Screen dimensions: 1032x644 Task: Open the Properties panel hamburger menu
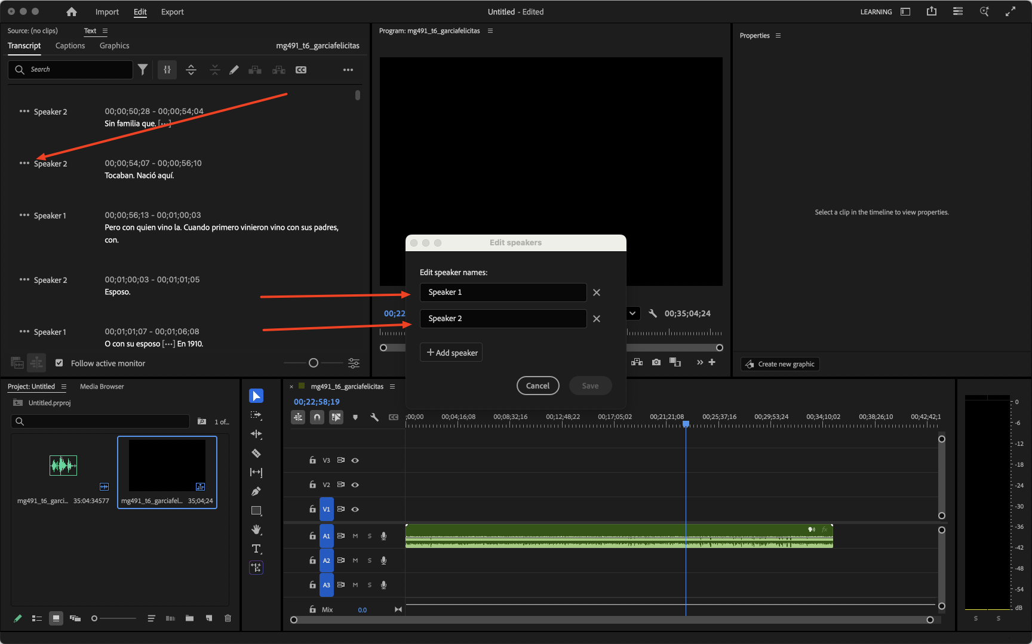click(778, 36)
